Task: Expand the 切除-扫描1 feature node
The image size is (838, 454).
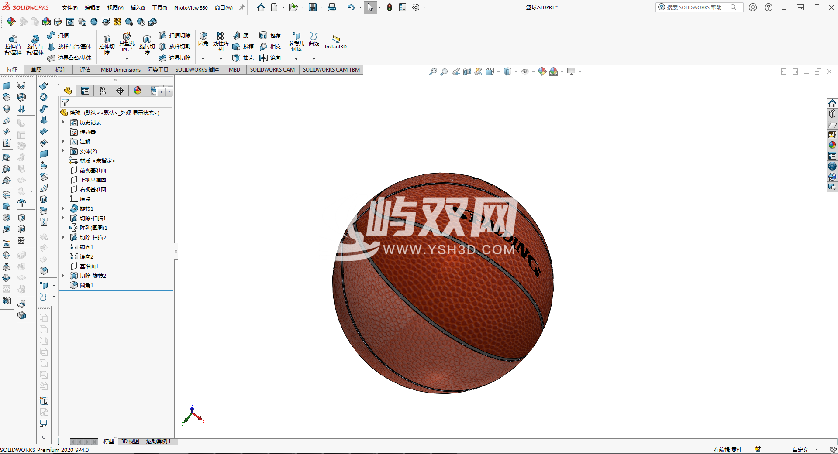Action: click(x=63, y=218)
